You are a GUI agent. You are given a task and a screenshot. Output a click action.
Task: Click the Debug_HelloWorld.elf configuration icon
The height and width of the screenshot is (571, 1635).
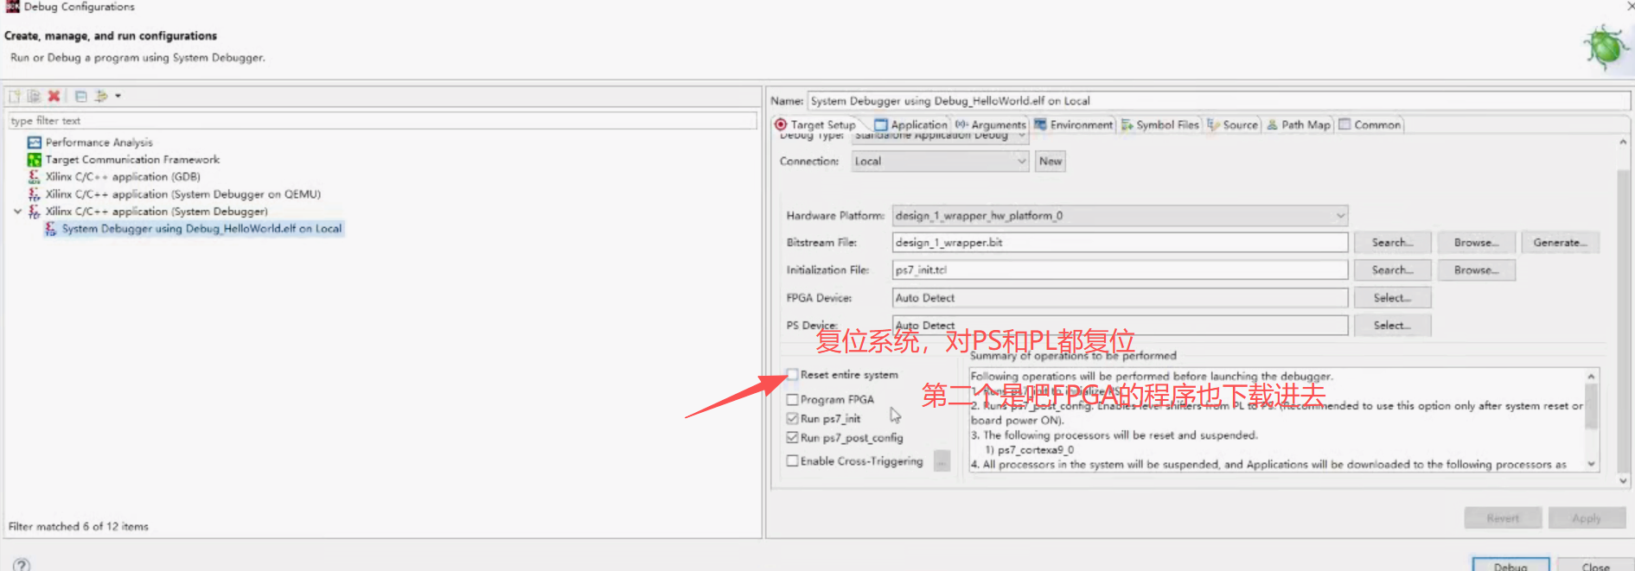point(50,229)
